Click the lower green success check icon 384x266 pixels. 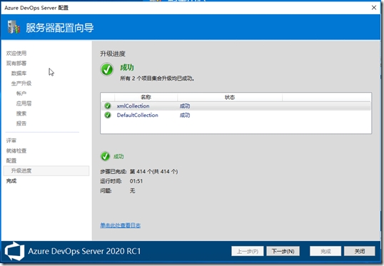point(105,156)
